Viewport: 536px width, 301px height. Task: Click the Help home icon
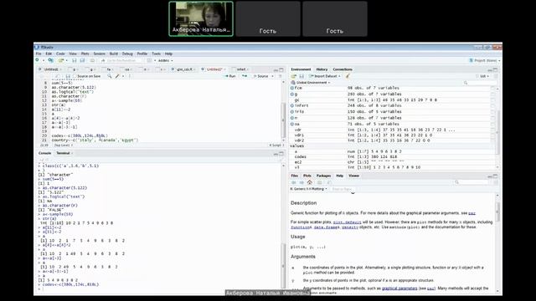(310, 182)
